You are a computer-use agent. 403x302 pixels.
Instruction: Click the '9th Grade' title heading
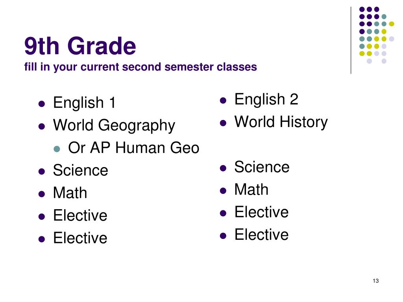click(x=80, y=46)
